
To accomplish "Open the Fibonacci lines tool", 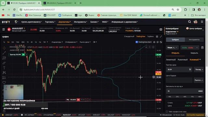I will click(4, 58).
